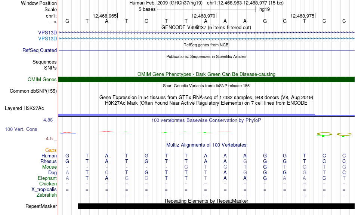Image resolution: width=355 pixels, height=215 pixels.
Task: Click the "--->" sequence direction label
Action: point(53,22)
